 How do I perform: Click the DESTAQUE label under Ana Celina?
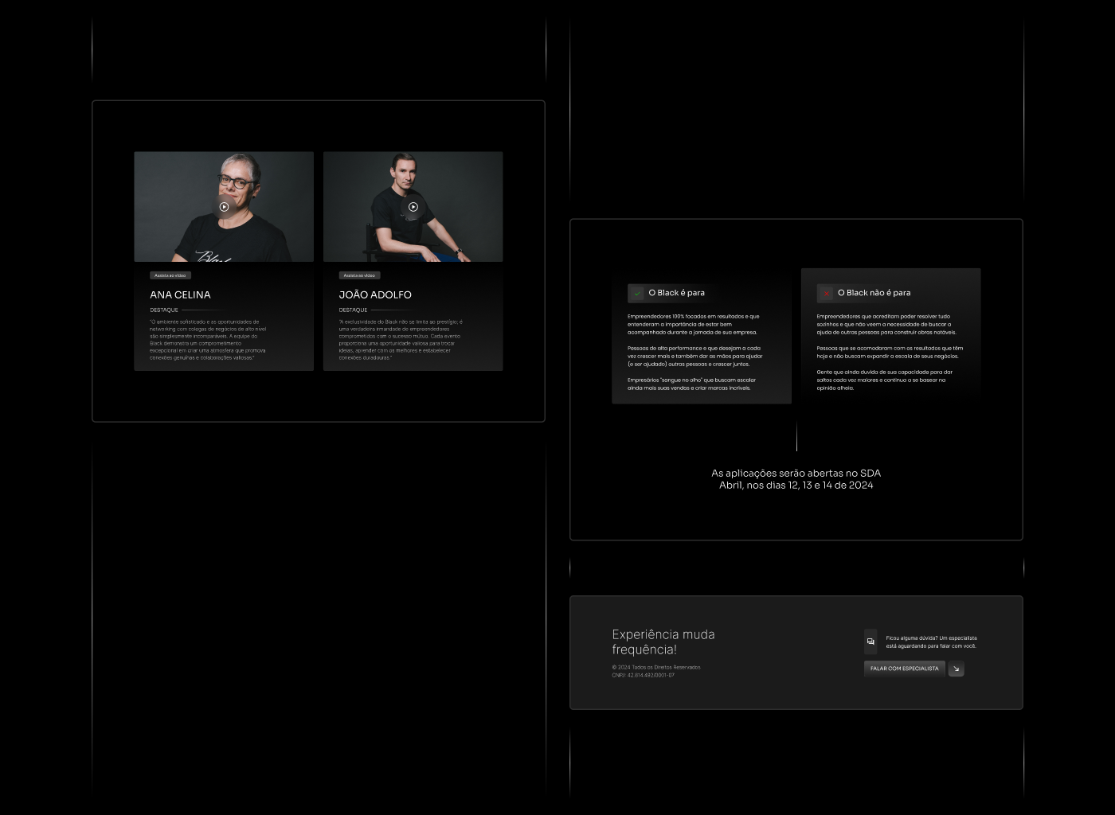tap(164, 310)
